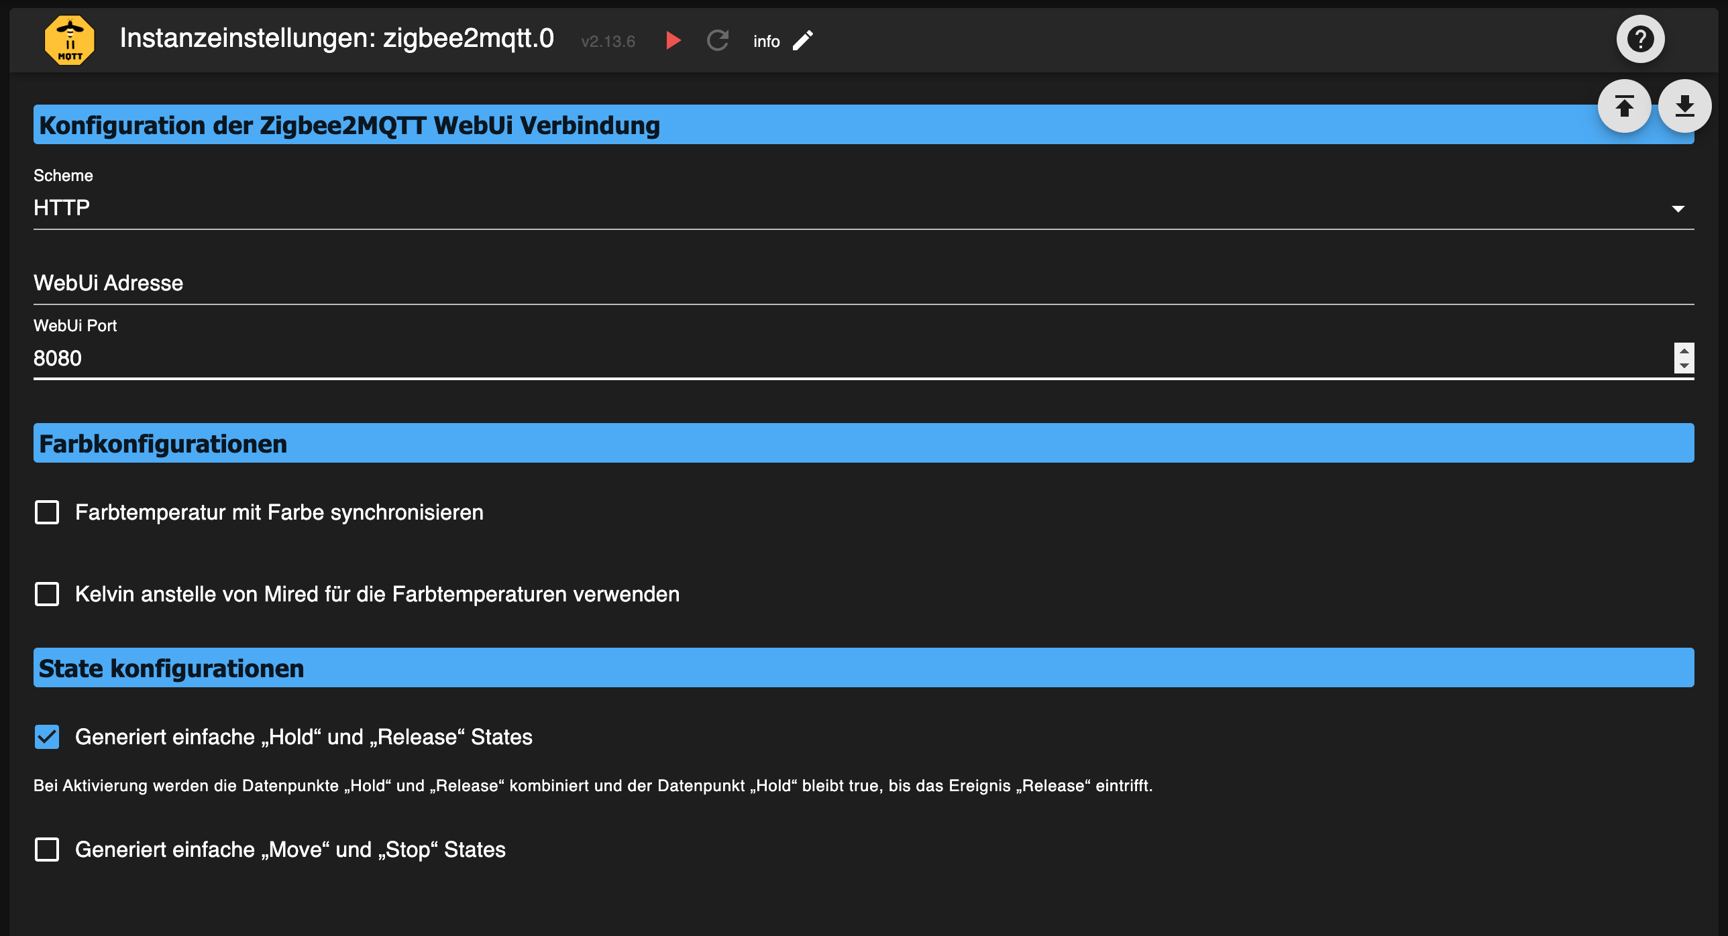Uncheck the Hold and Release States checkbox
The image size is (1728, 936).
click(47, 737)
